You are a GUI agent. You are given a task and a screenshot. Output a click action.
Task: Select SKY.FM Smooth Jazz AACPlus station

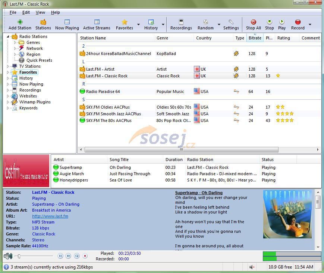pyautogui.click(x=199, y=114)
